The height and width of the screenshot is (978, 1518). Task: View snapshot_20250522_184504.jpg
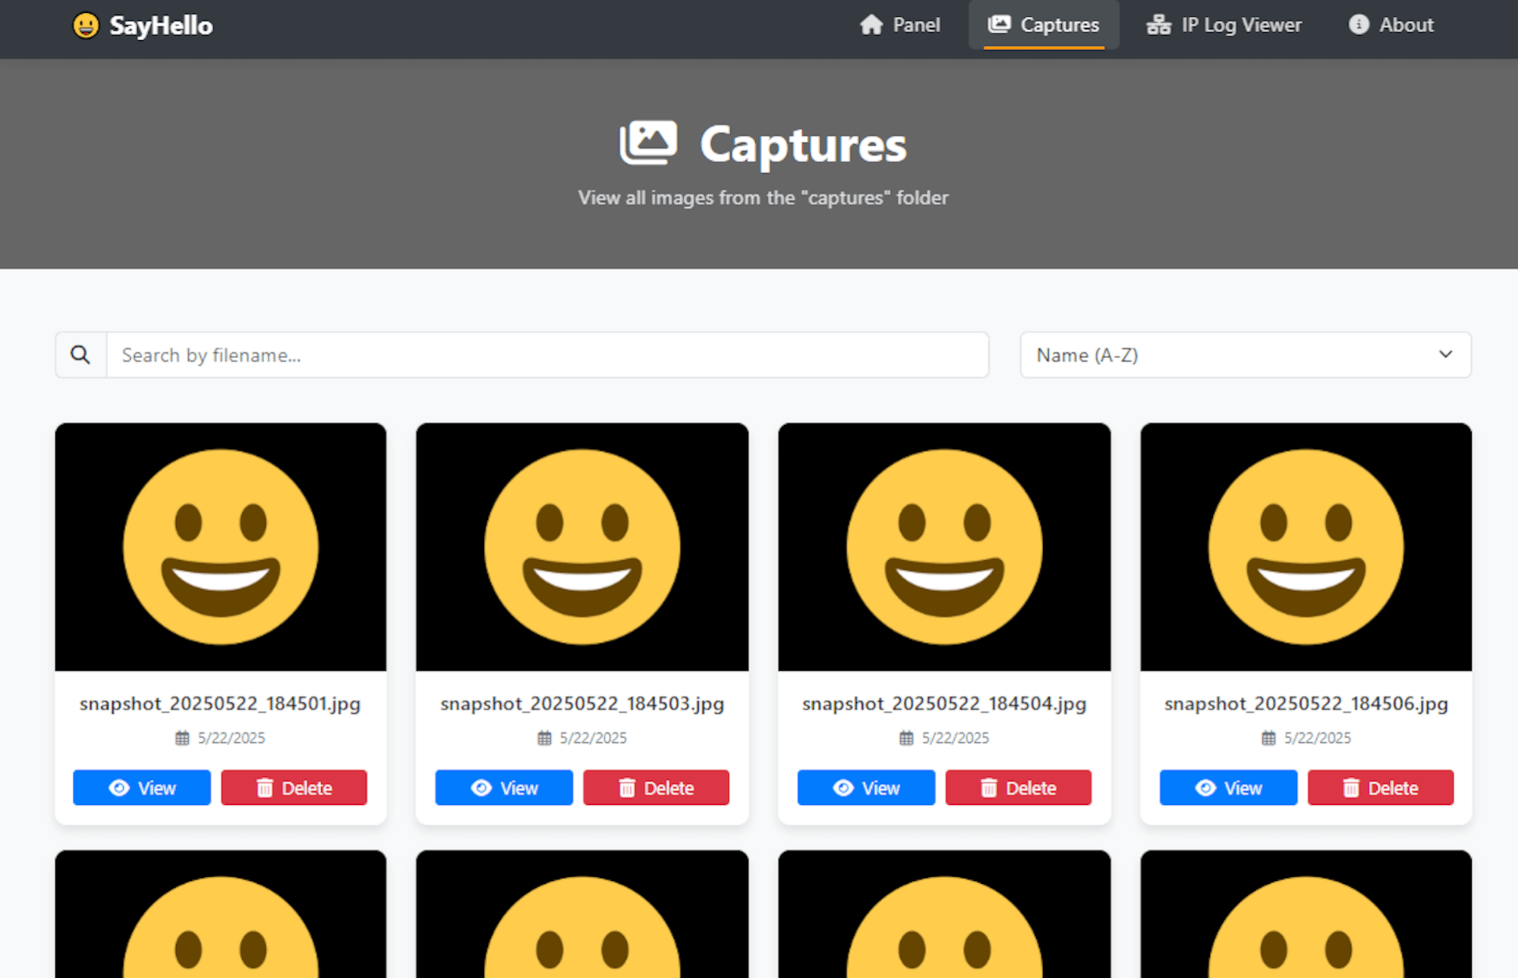pos(866,788)
